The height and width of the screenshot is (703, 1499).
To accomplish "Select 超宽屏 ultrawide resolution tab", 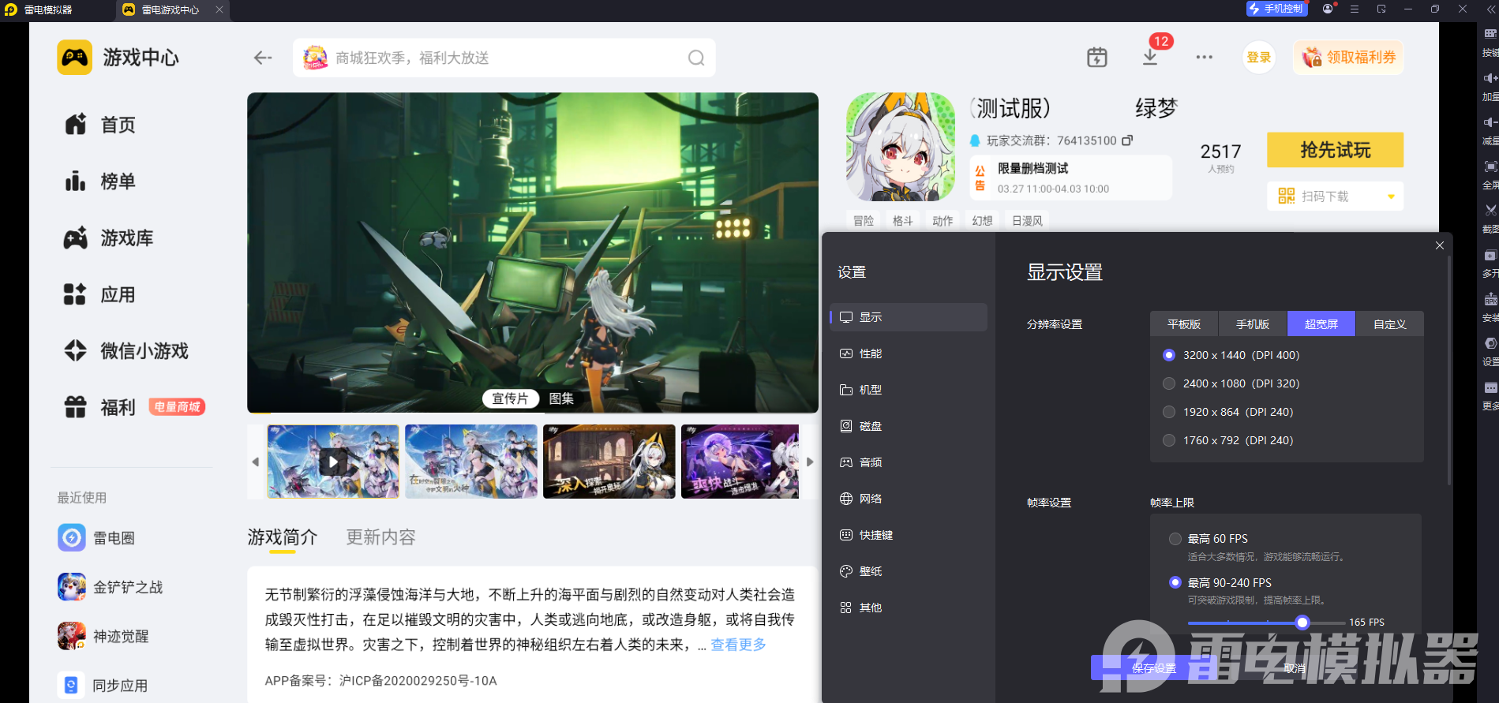I will coord(1321,324).
